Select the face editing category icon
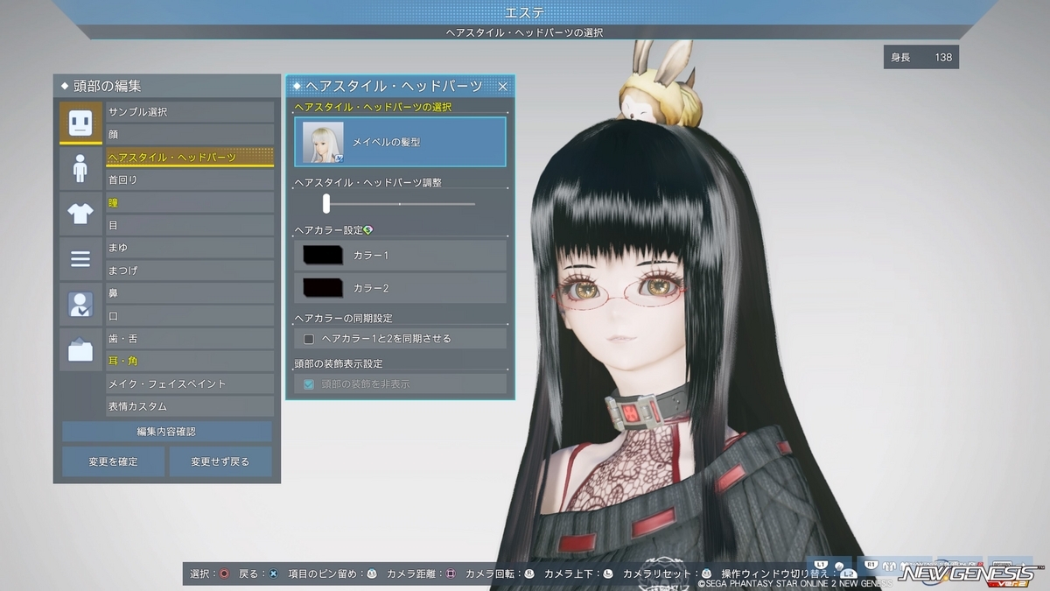Viewport: 1050px width, 591px height. coord(80,123)
